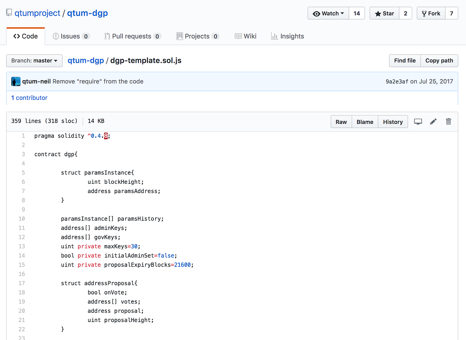Viewport: 466px width, 340px height.
Task: Click the 'address[] votes;' line
Action: tap(114, 302)
